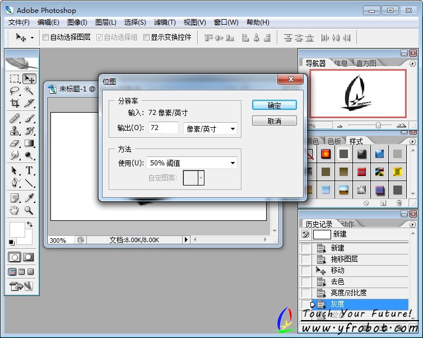Select the Line tool
The height and width of the screenshot is (338, 423).
pos(29,183)
